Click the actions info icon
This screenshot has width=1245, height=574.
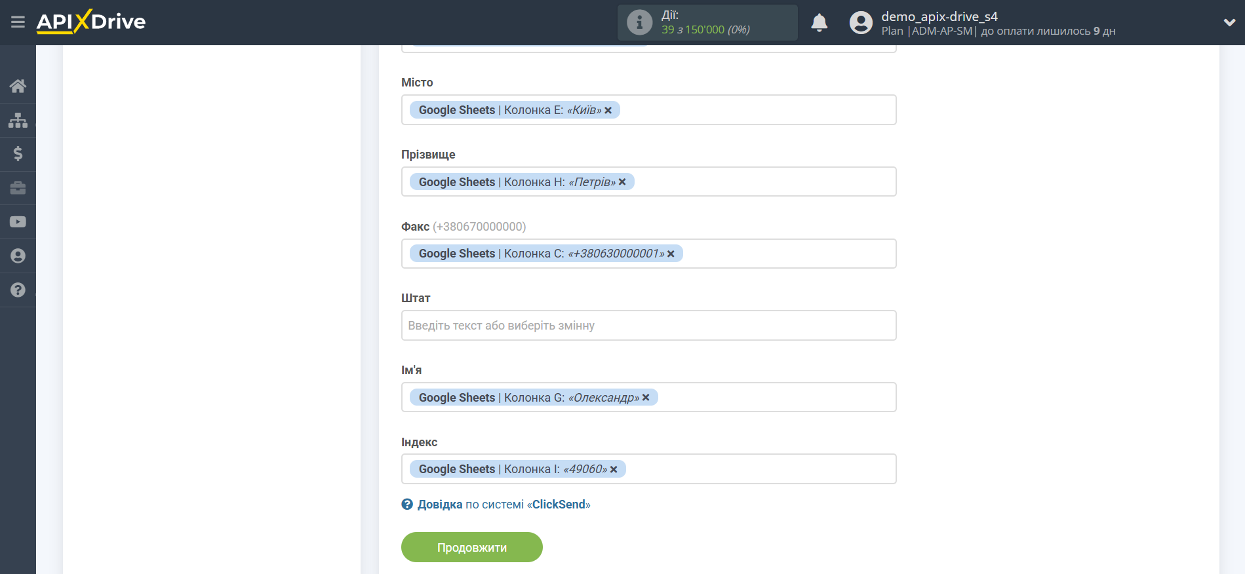click(639, 22)
